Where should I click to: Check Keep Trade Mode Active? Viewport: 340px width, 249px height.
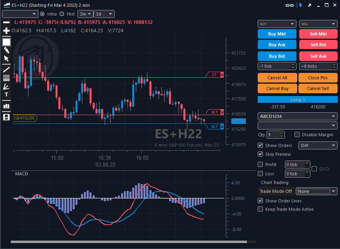260,209
